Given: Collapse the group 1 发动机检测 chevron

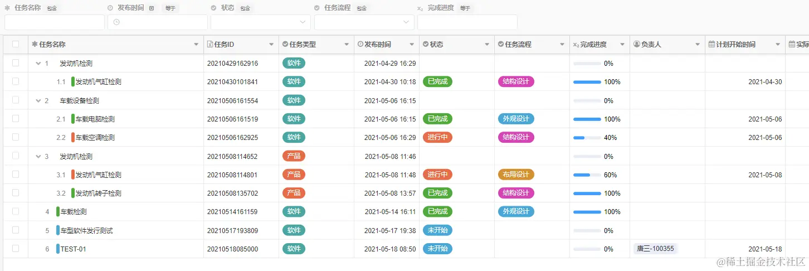Looking at the screenshot, I should click(38, 64).
